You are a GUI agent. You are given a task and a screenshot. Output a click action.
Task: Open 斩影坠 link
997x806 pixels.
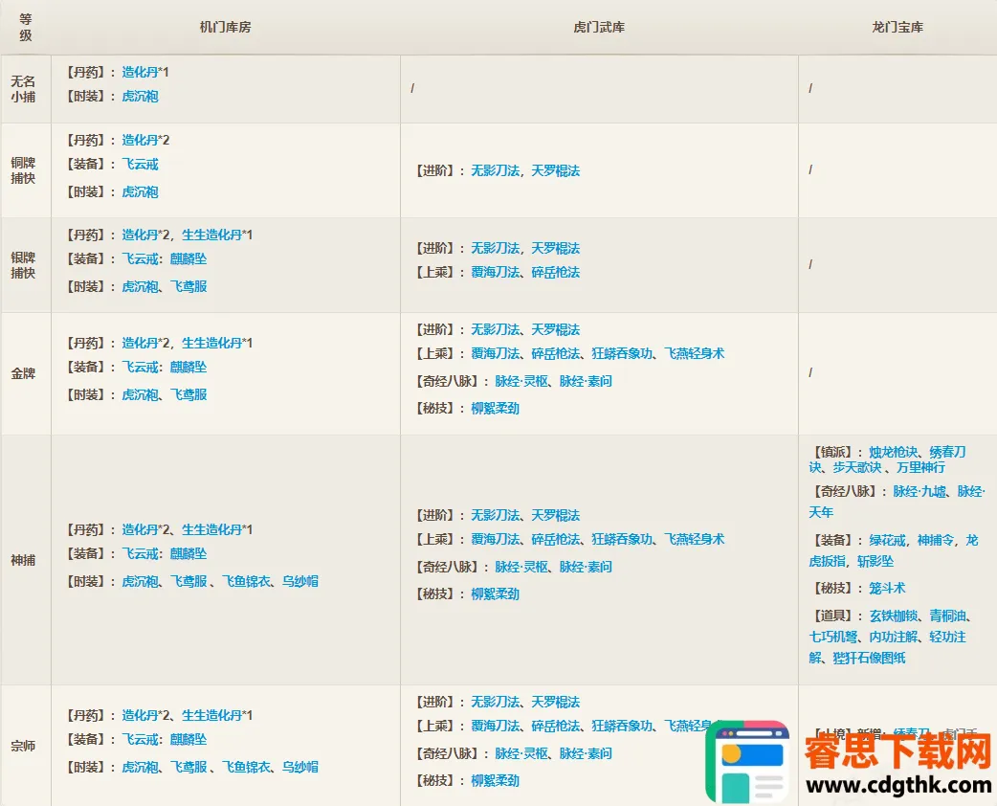tap(875, 562)
